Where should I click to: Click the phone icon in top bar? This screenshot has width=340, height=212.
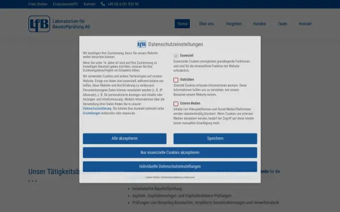pos(103,4)
